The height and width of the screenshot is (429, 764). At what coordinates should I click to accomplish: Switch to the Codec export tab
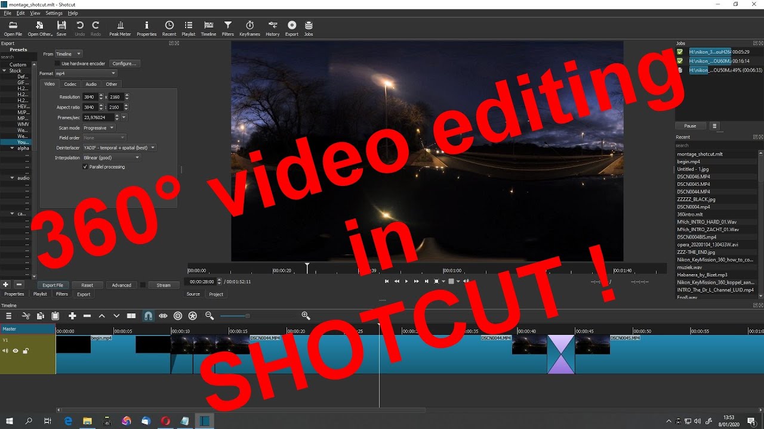tap(70, 84)
